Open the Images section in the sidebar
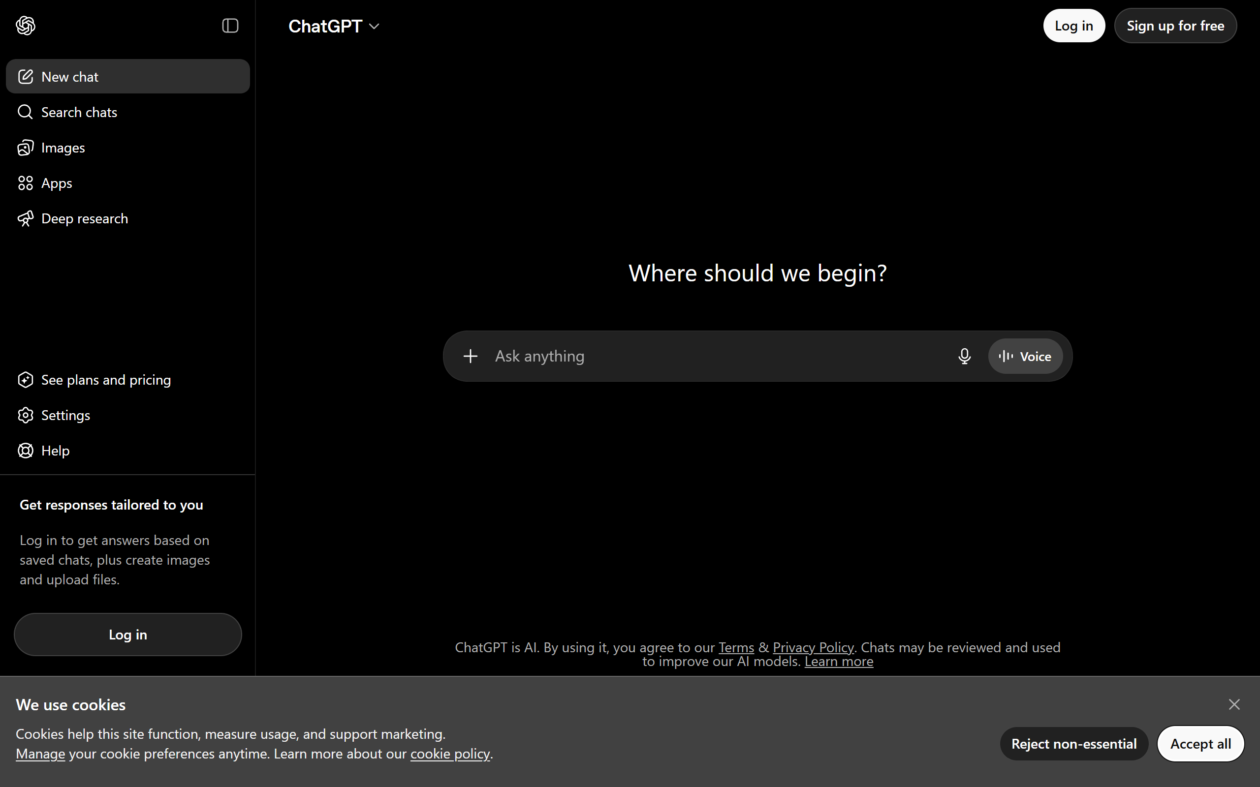 click(127, 147)
